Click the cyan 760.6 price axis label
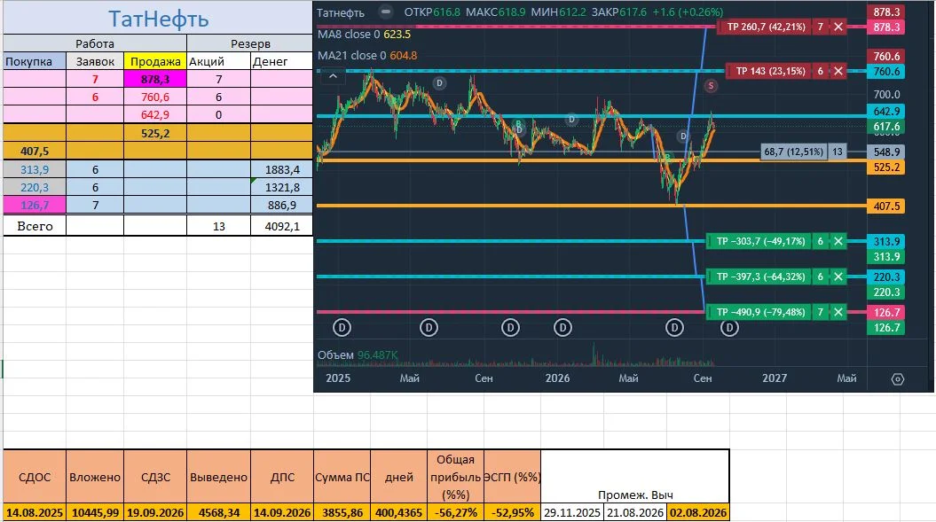The image size is (936, 522). (886, 72)
